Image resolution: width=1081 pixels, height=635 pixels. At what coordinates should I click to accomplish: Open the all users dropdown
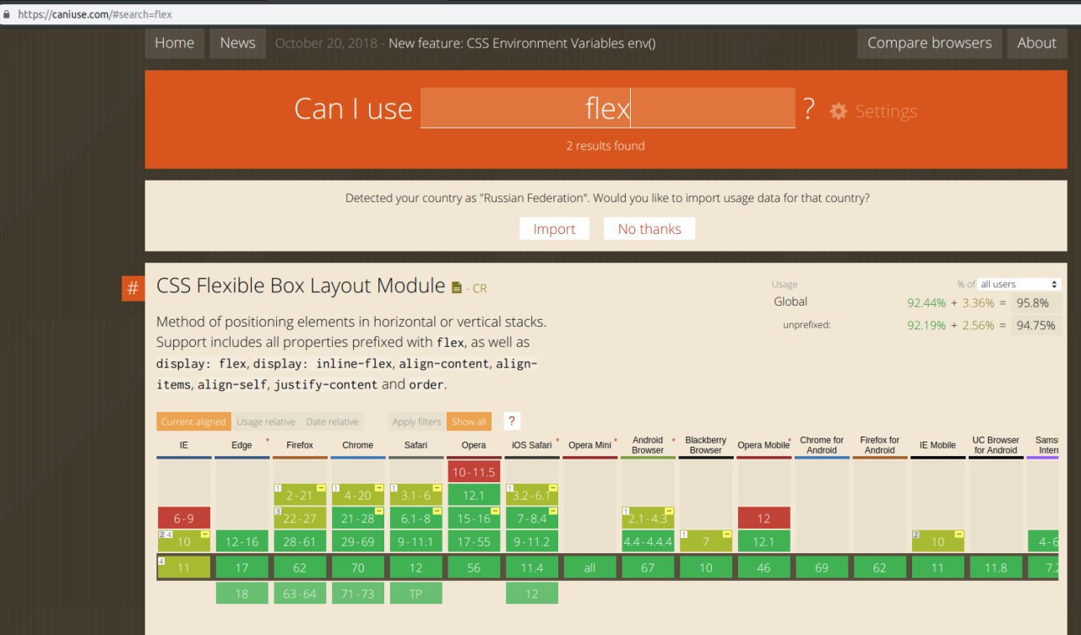[x=1019, y=285]
